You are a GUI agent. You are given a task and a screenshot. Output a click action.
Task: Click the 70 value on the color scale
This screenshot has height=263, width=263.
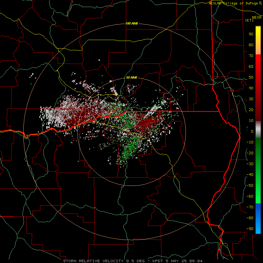(251, 56)
